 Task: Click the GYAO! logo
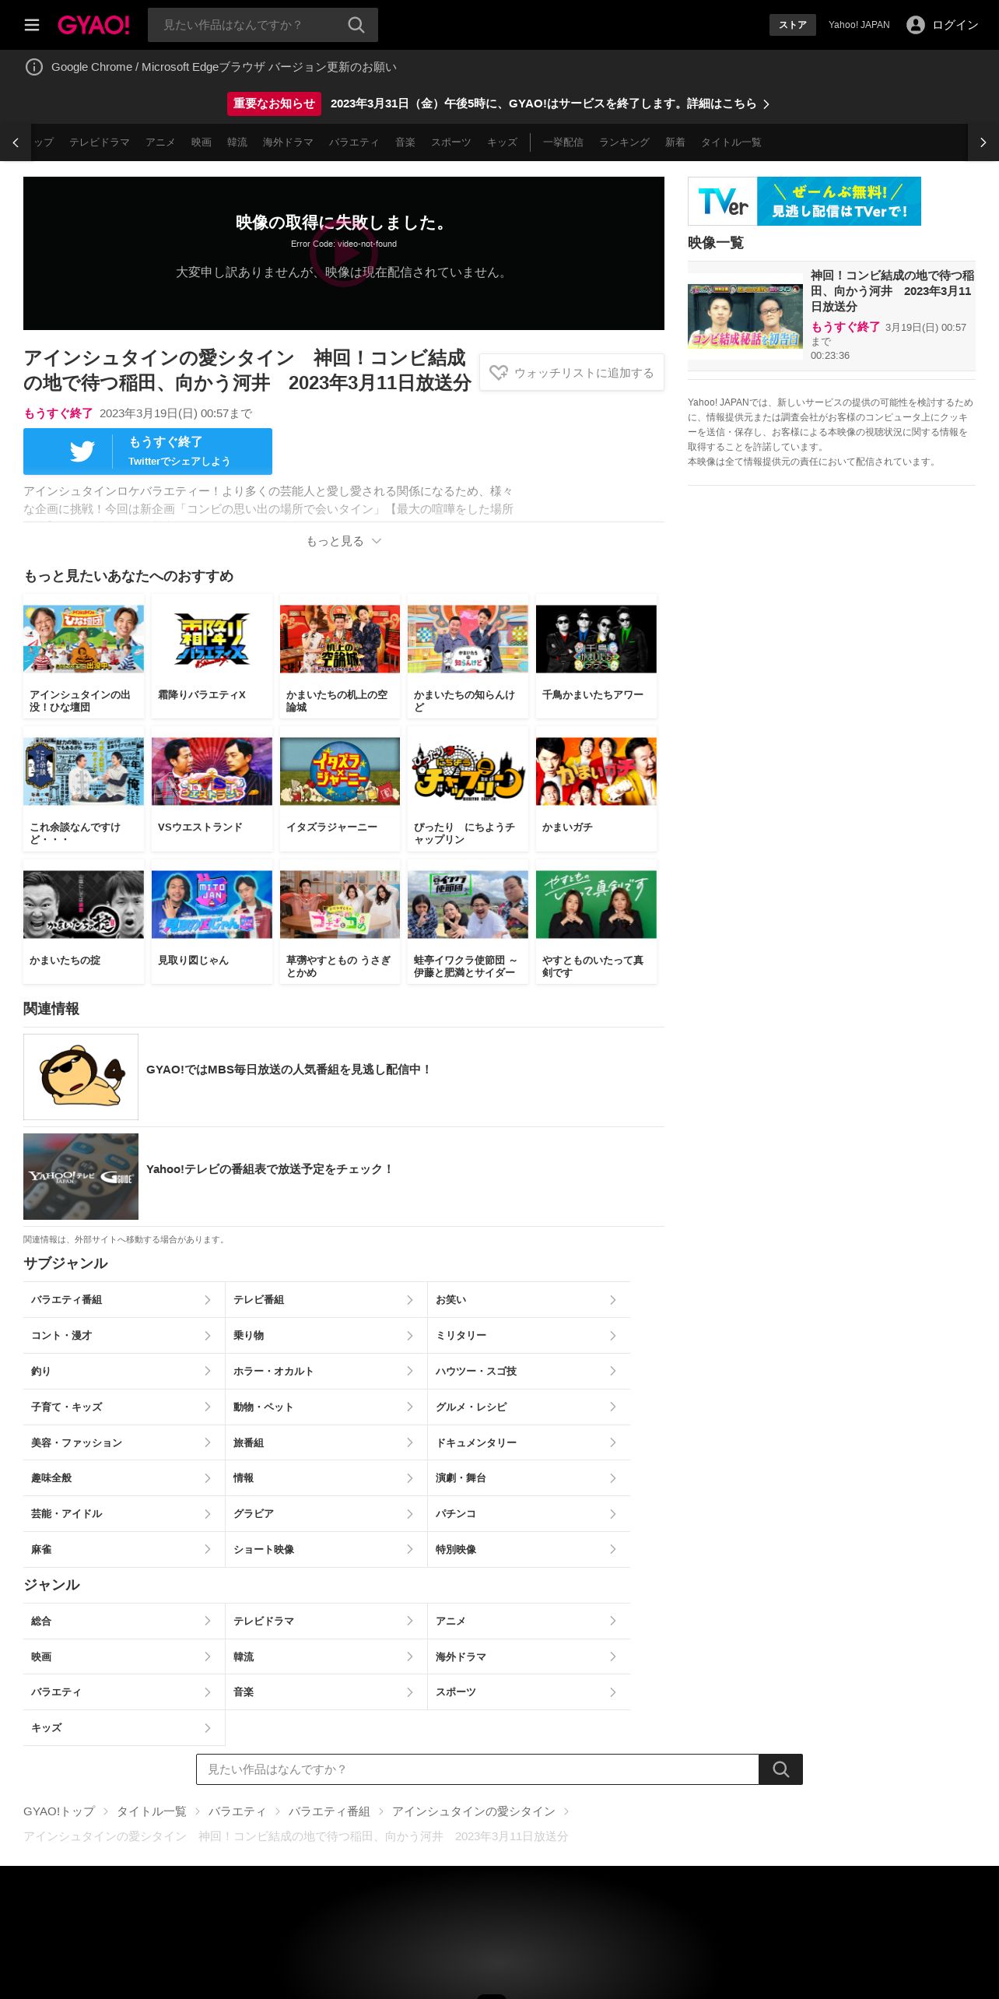93,25
